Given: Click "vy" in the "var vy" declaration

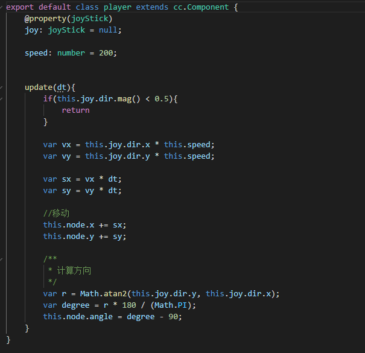Looking at the screenshot, I should click(66, 156).
